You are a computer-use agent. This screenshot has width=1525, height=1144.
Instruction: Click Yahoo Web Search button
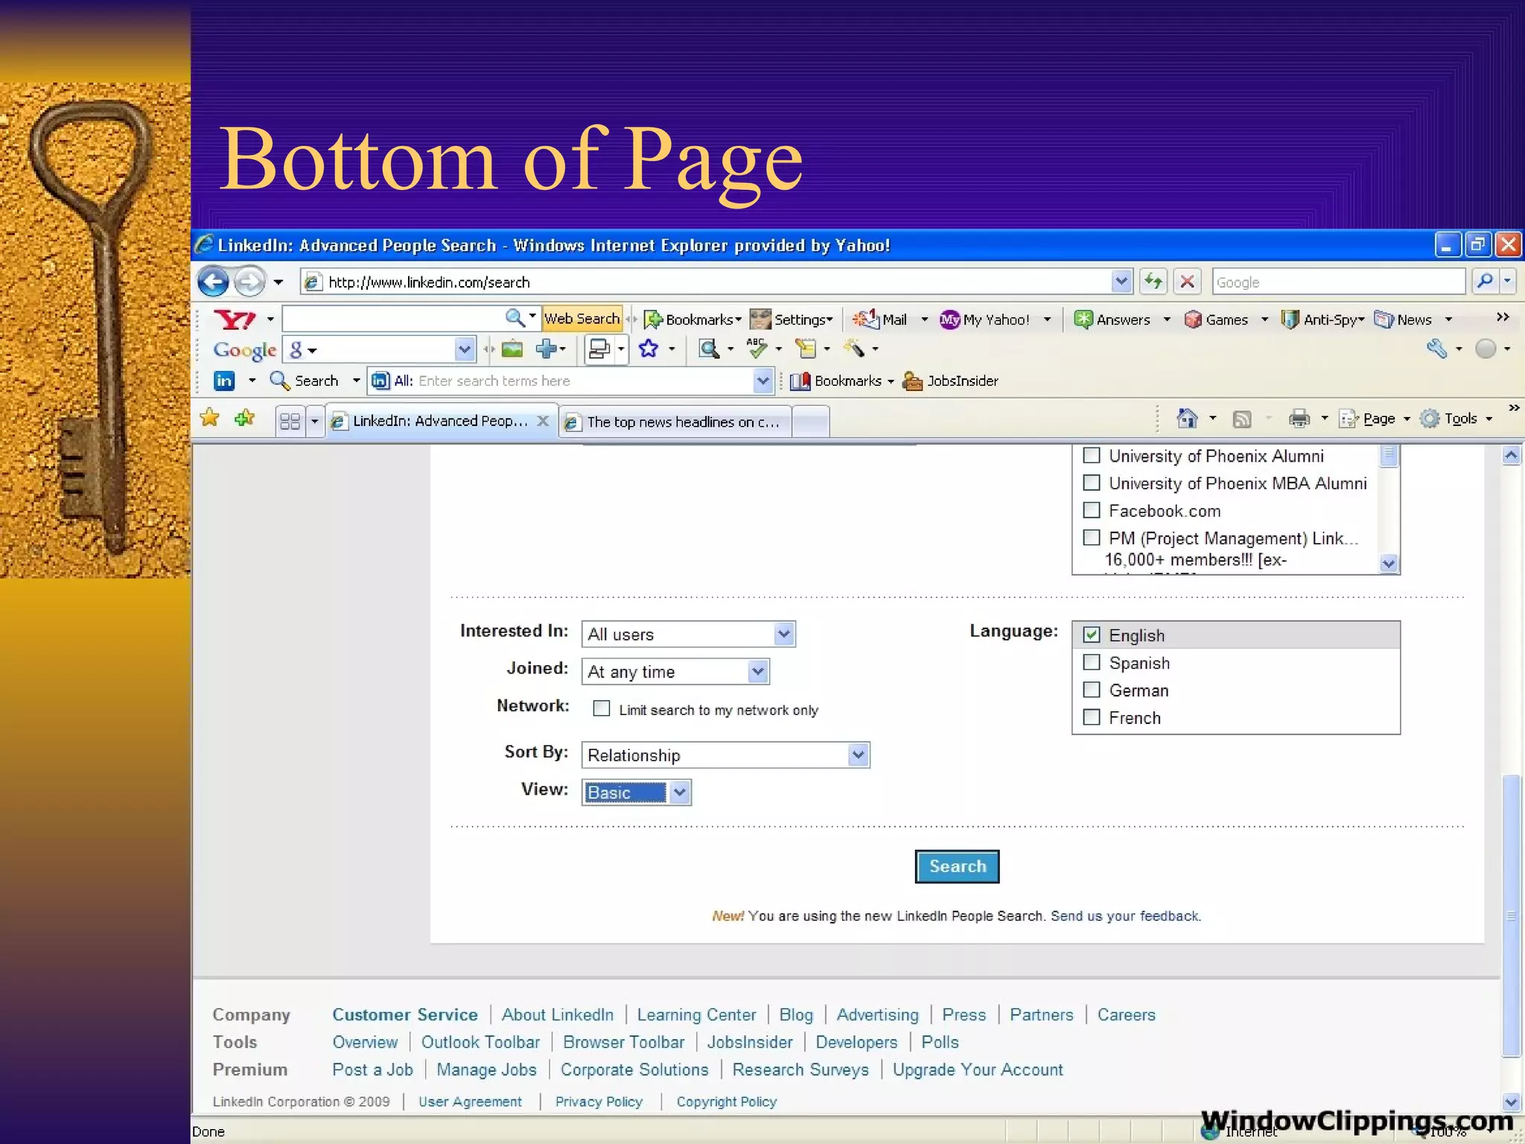pos(582,319)
